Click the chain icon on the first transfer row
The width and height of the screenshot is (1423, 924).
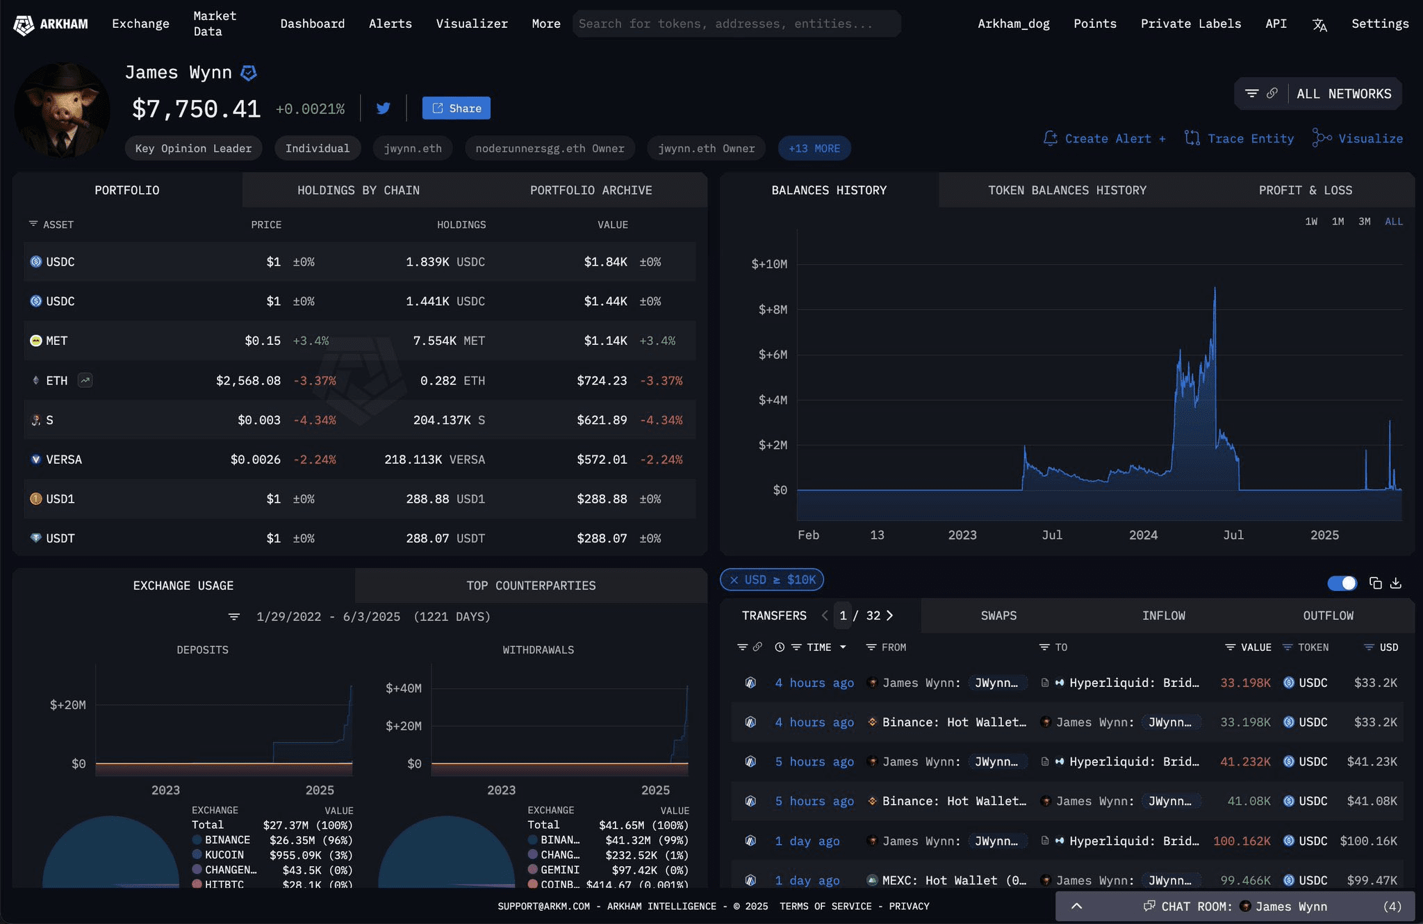tap(750, 683)
